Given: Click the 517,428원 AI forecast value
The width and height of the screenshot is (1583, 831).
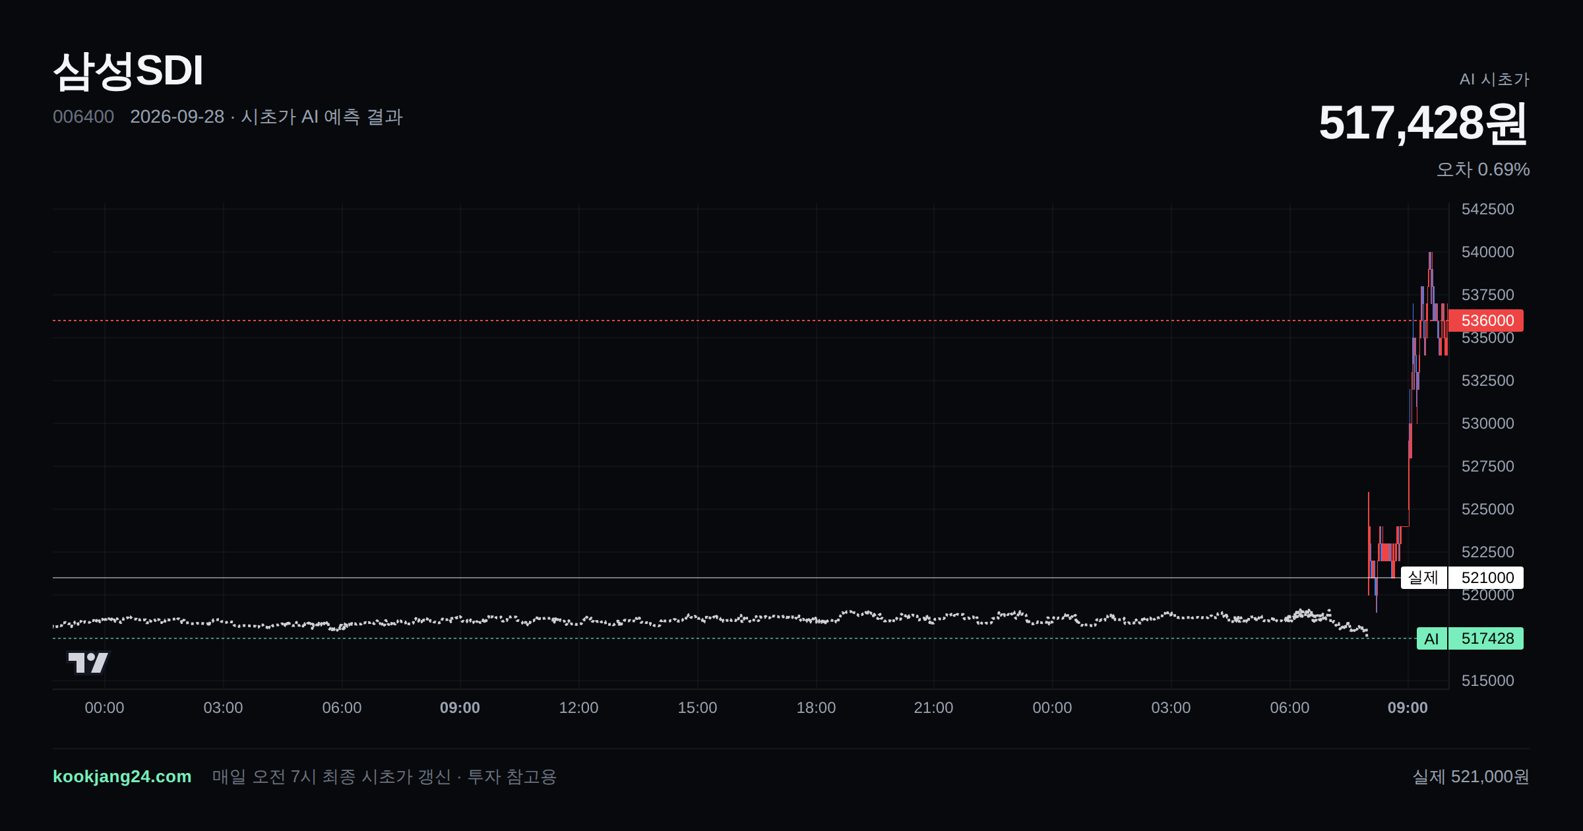Looking at the screenshot, I should (1423, 123).
